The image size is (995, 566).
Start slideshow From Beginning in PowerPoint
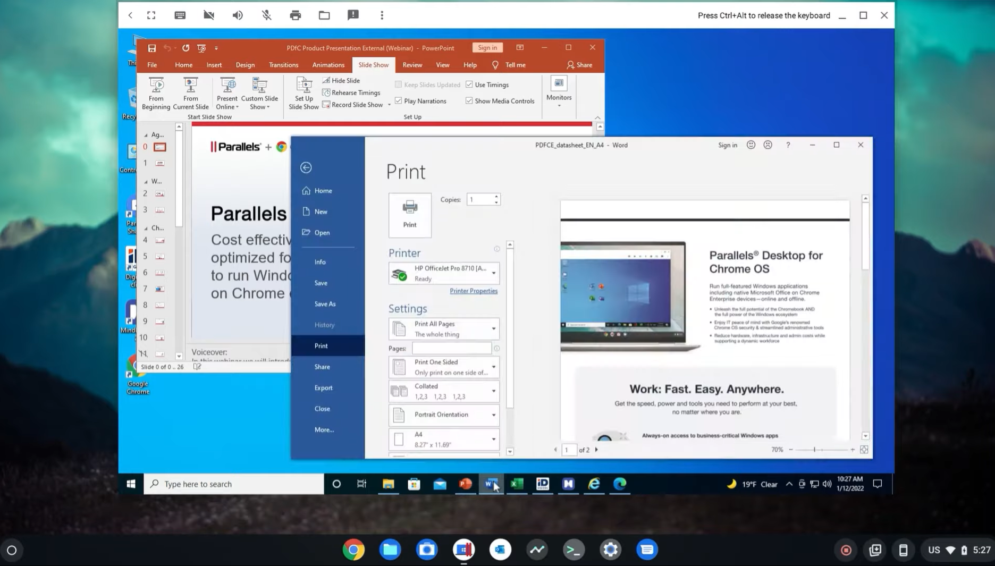pyautogui.click(x=156, y=94)
